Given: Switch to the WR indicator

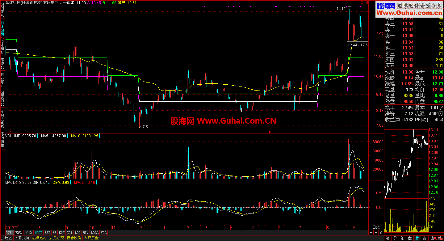Looking at the screenshot, I should pos(54,233).
